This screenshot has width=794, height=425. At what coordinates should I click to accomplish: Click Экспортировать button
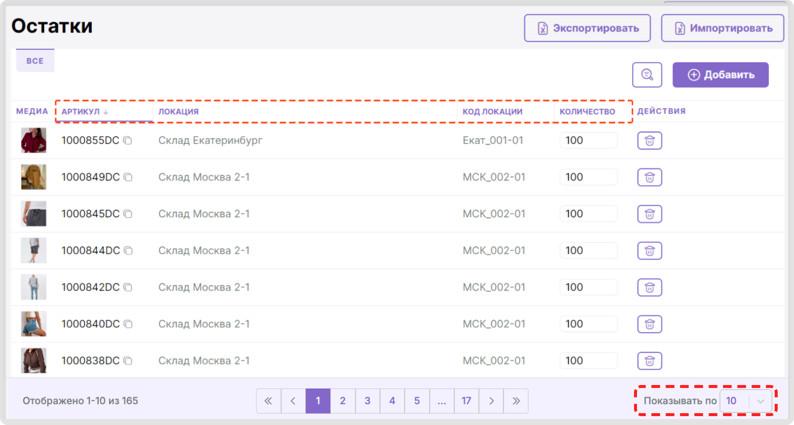588,28
